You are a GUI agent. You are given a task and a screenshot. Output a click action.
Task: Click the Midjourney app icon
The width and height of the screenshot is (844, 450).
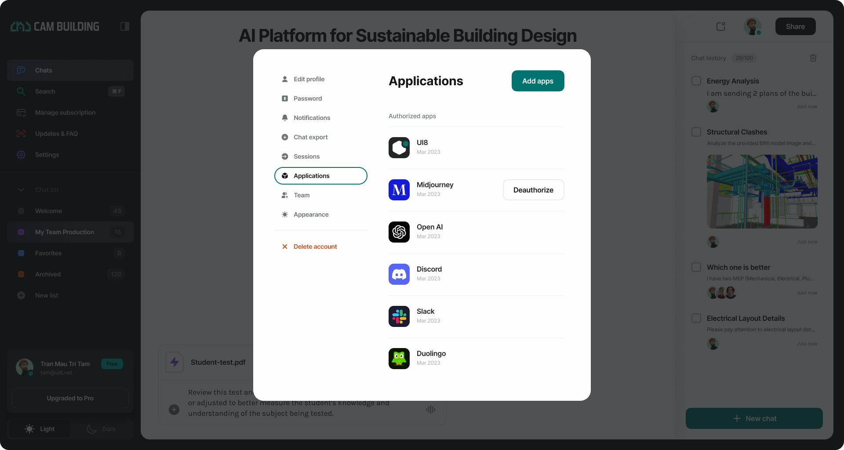click(399, 190)
